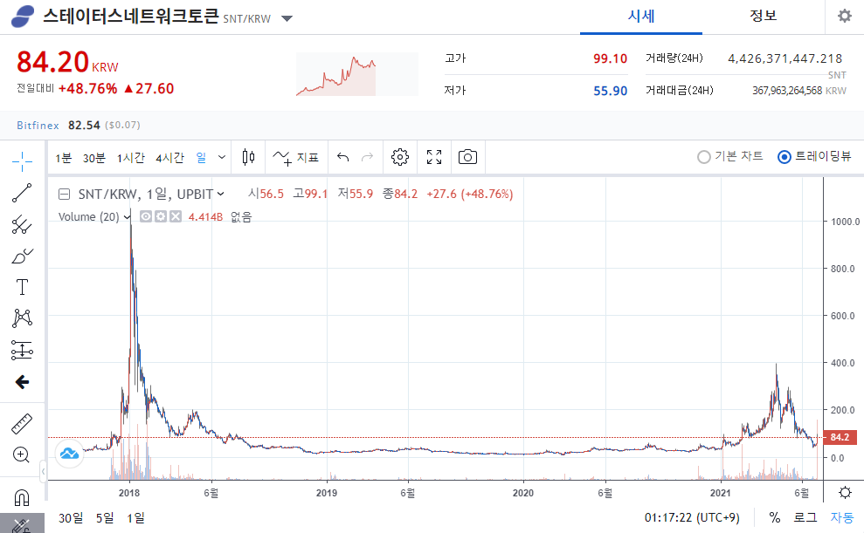Click the 2021 label on time axis
864x533 pixels.
720,493
